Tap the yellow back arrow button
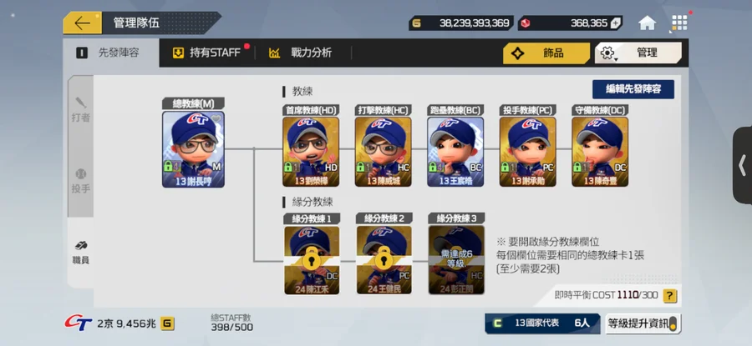 (x=83, y=23)
